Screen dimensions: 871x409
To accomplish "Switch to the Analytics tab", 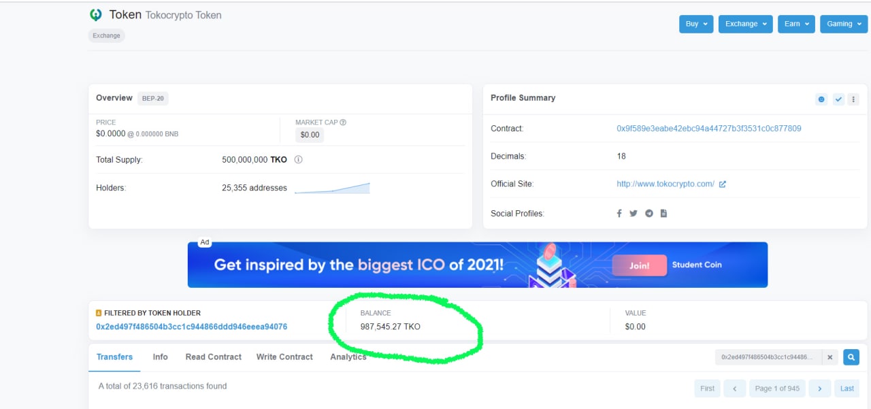I will [x=348, y=357].
